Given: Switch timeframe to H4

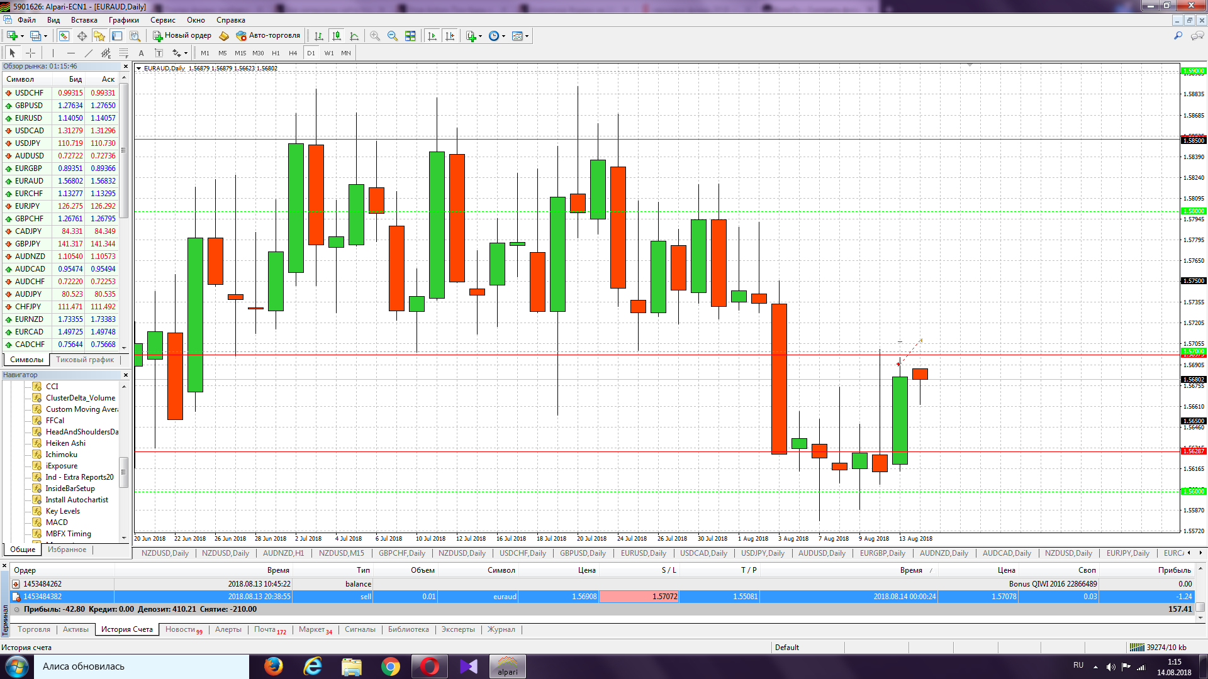Looking at the screenshot, I should click(293, 53).
